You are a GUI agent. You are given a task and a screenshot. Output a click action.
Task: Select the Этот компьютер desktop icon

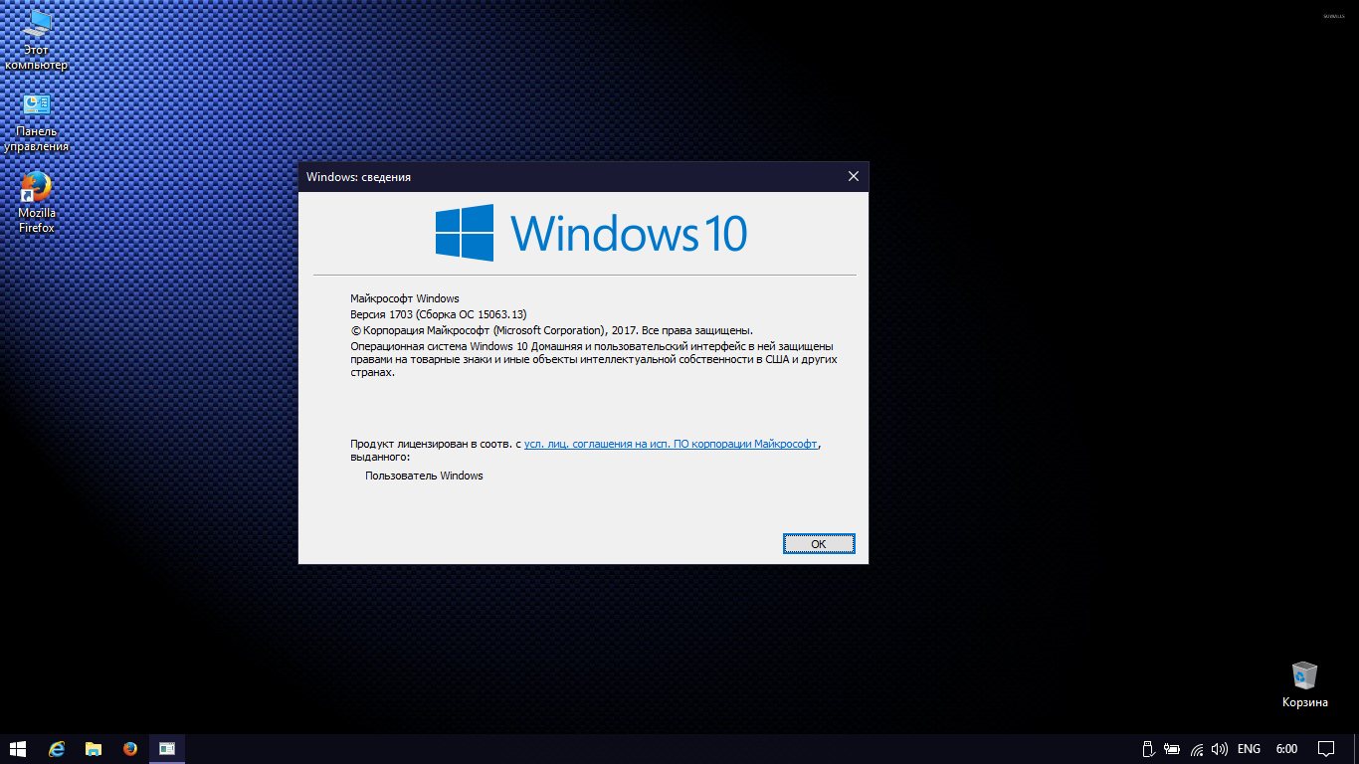(37, 40)
